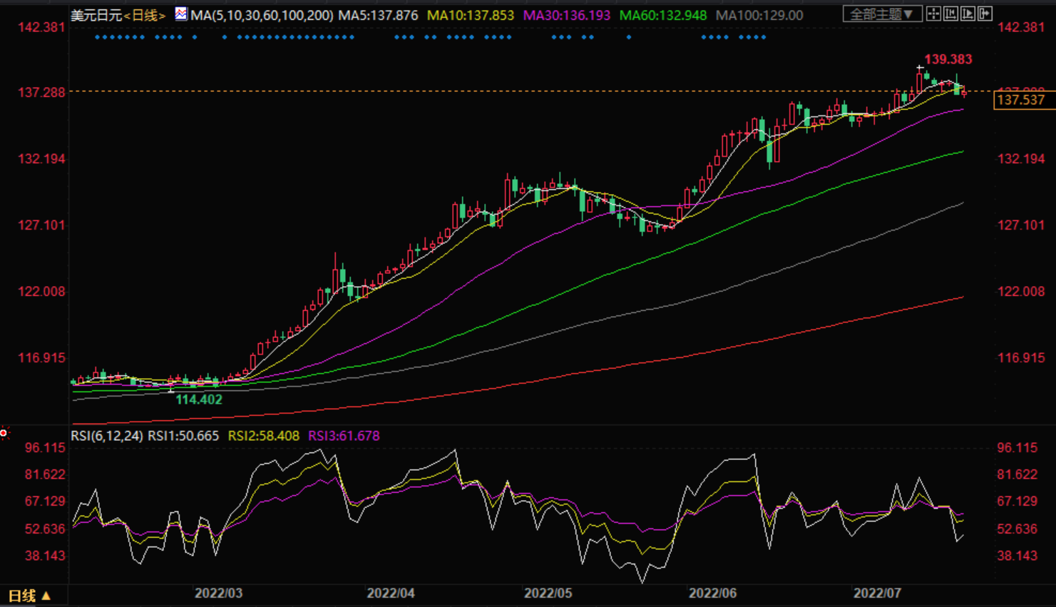Click the red dot marker left of RSI panel
The width and height of the screenshot is (1056, 607).
[x=4, y=433]
